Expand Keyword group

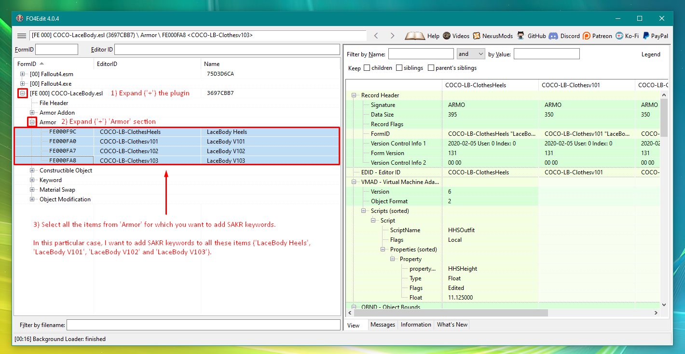pos(32,180)
